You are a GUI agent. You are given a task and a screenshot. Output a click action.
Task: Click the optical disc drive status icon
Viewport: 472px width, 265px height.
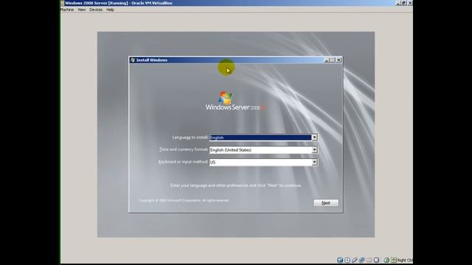pos(347,260)
